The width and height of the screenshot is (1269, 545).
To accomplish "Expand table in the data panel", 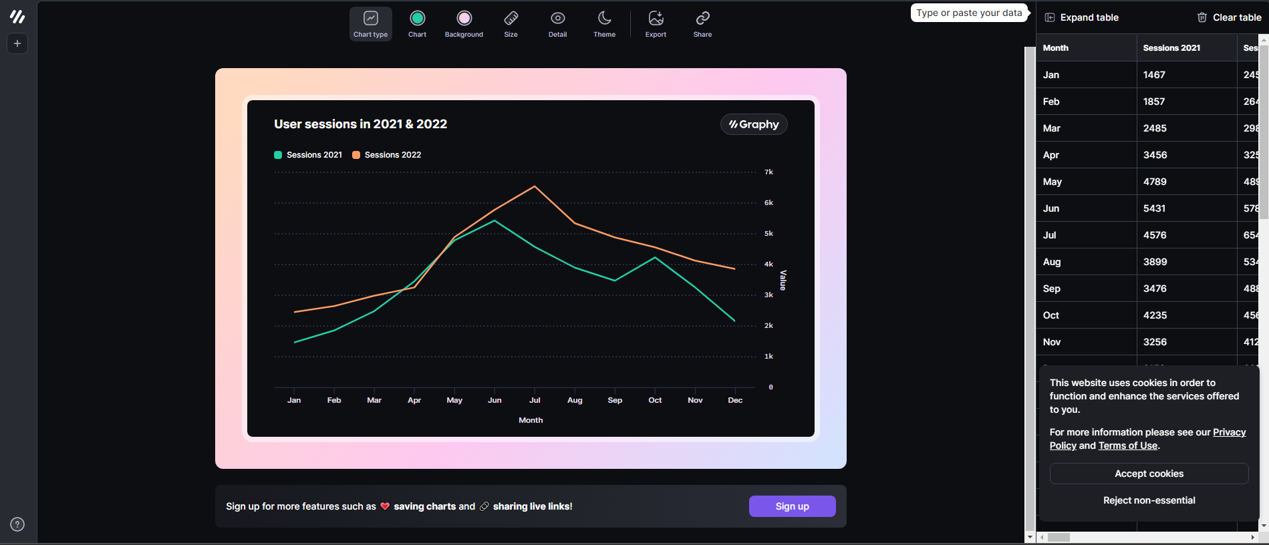I will (x=1081, y=17).
